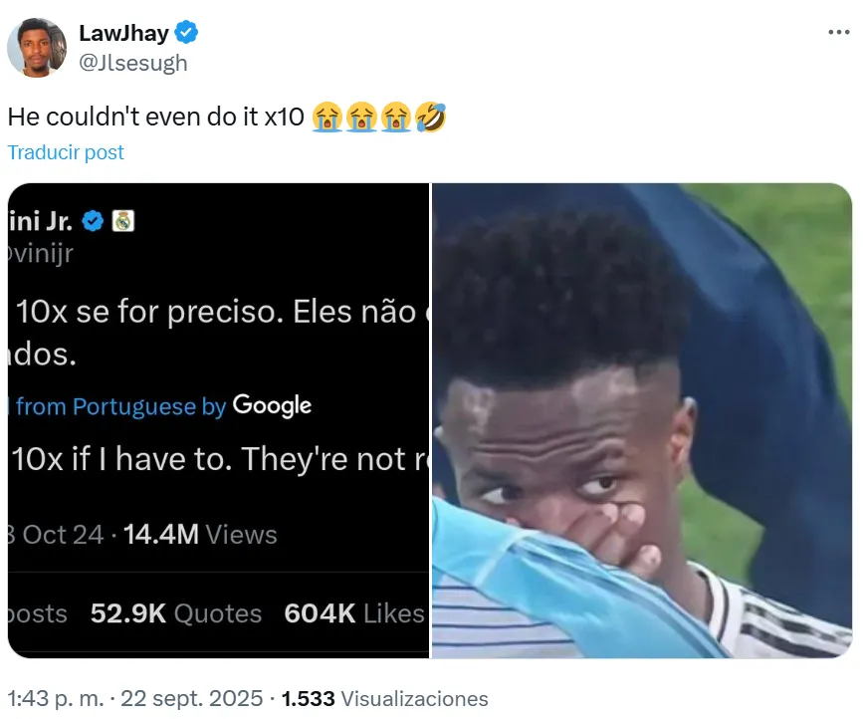863x719 pixels.
Task: Click the 1.533 Visualizaciones count
Action: [x=385, y=699]
